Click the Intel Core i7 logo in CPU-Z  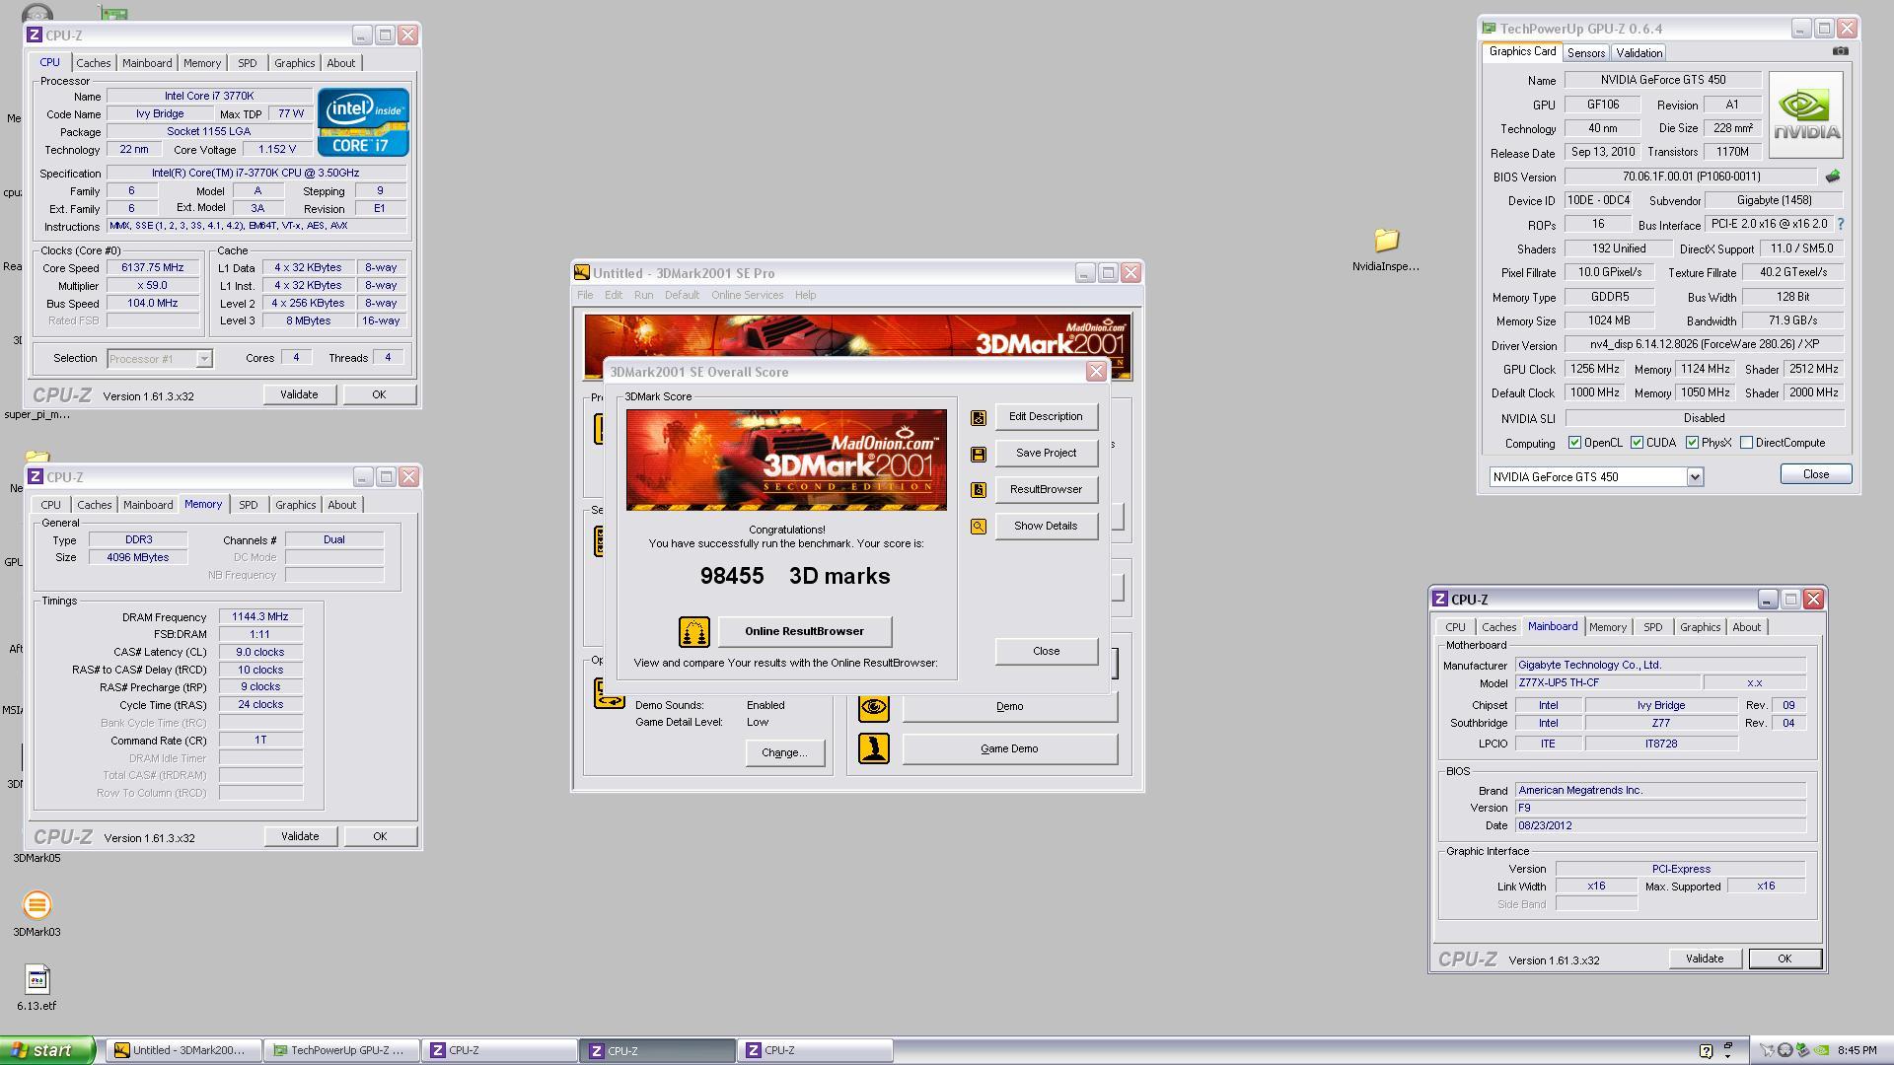[x=363, y=122]
